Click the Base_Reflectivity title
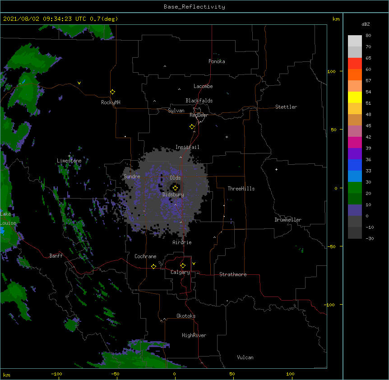Viewport: 389px width, 380px height. pos(194,7)
